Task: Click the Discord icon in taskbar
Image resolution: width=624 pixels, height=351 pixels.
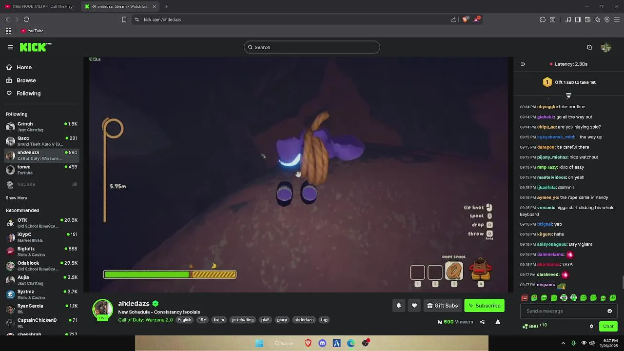Action: (x=322, y=343)
